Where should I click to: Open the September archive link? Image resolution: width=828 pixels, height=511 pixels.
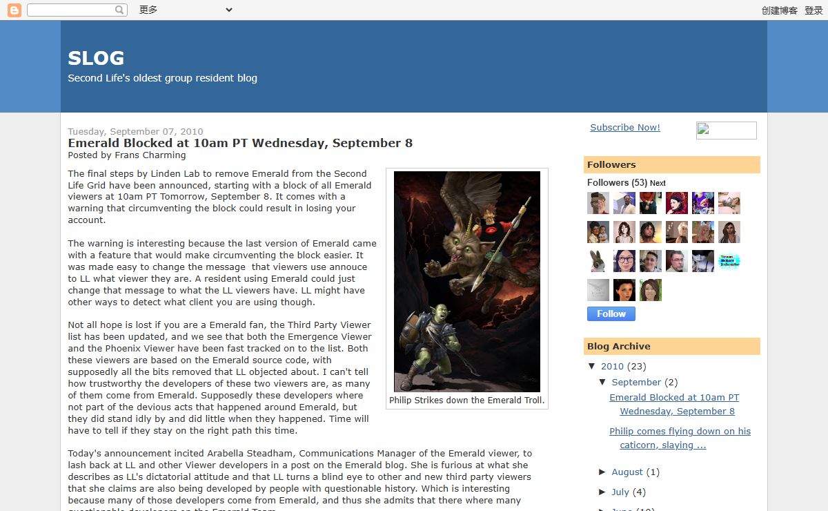[636, 382]
